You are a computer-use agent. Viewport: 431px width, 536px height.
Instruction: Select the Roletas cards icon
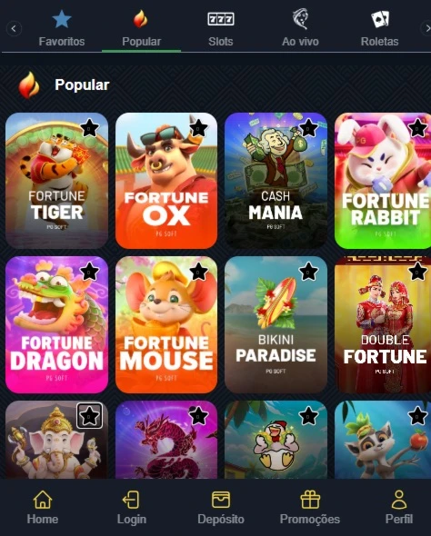click(380, 19)
